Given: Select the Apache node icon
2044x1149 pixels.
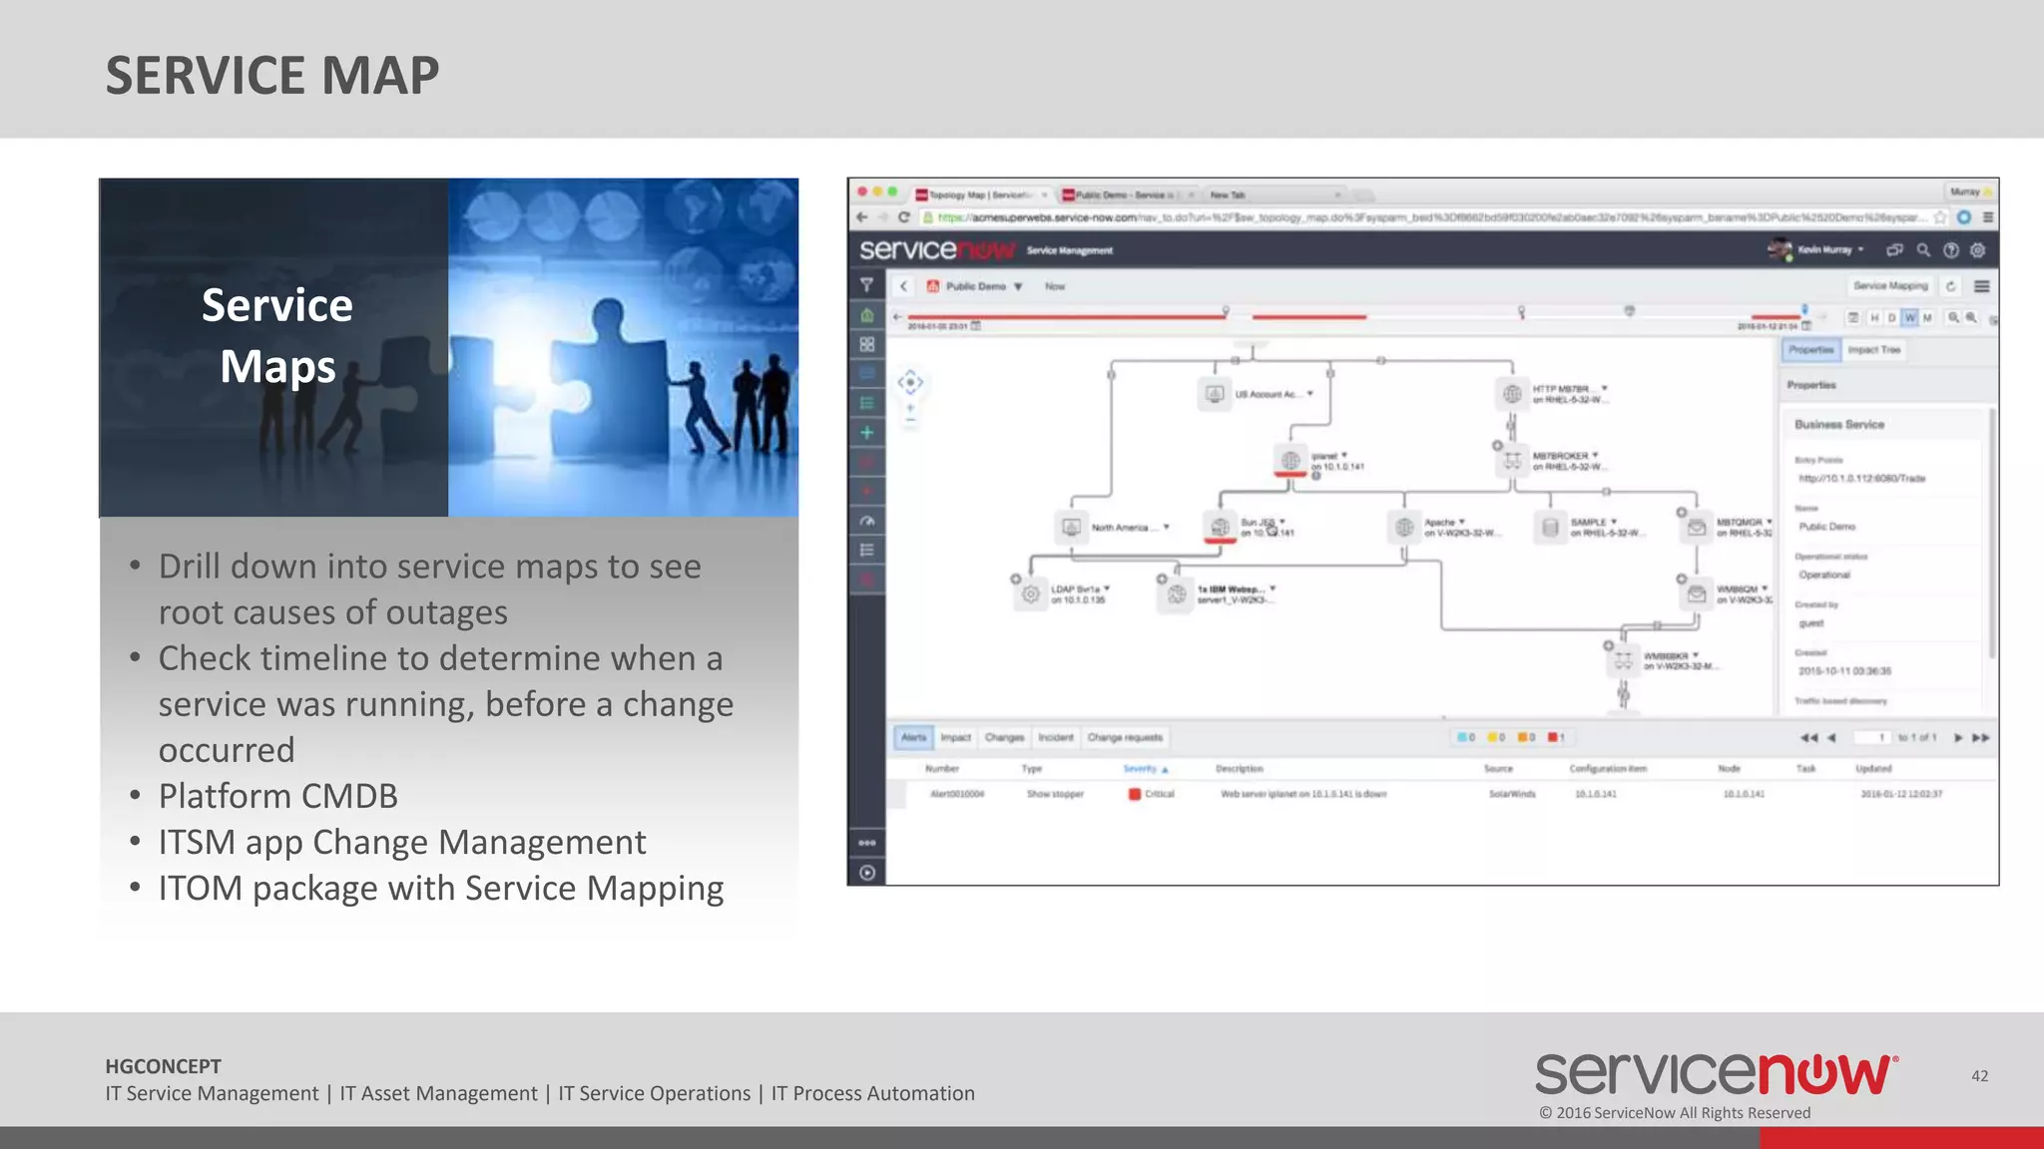Looking at the screenshot, I should point(1404,527).
